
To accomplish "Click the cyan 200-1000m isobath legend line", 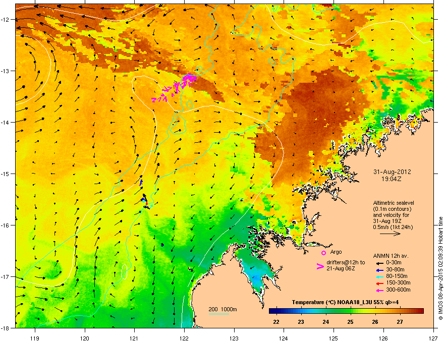I will [x=218, y=314].
